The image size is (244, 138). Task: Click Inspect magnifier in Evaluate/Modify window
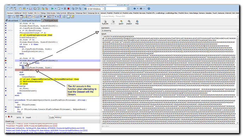tap(129, 22)
